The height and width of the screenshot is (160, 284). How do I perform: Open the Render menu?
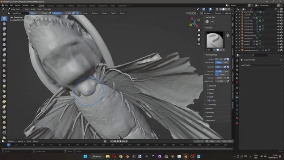(18, 5)
